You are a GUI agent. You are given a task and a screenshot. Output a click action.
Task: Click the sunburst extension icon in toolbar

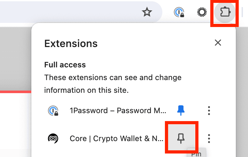coord(202,12)
